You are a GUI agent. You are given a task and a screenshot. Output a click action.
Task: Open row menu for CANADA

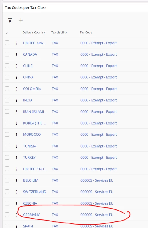16,54
